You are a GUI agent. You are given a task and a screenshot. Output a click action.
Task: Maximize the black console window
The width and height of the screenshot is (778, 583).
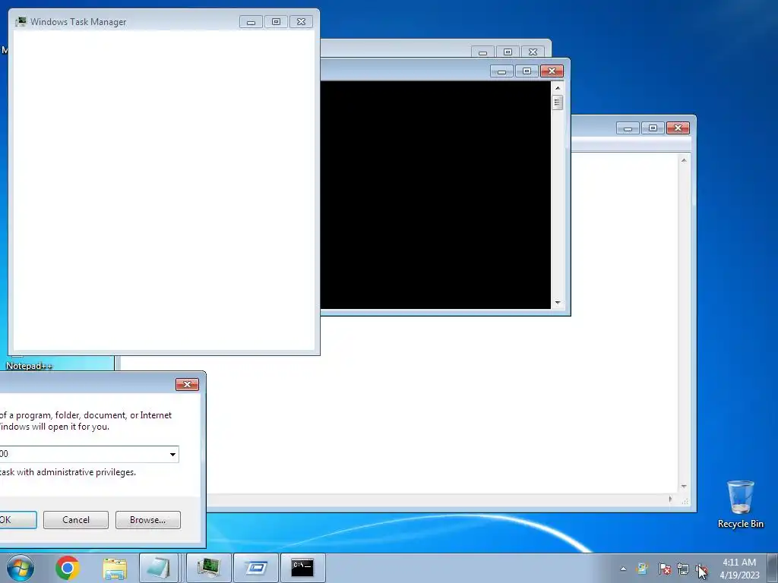coord(527,71)
